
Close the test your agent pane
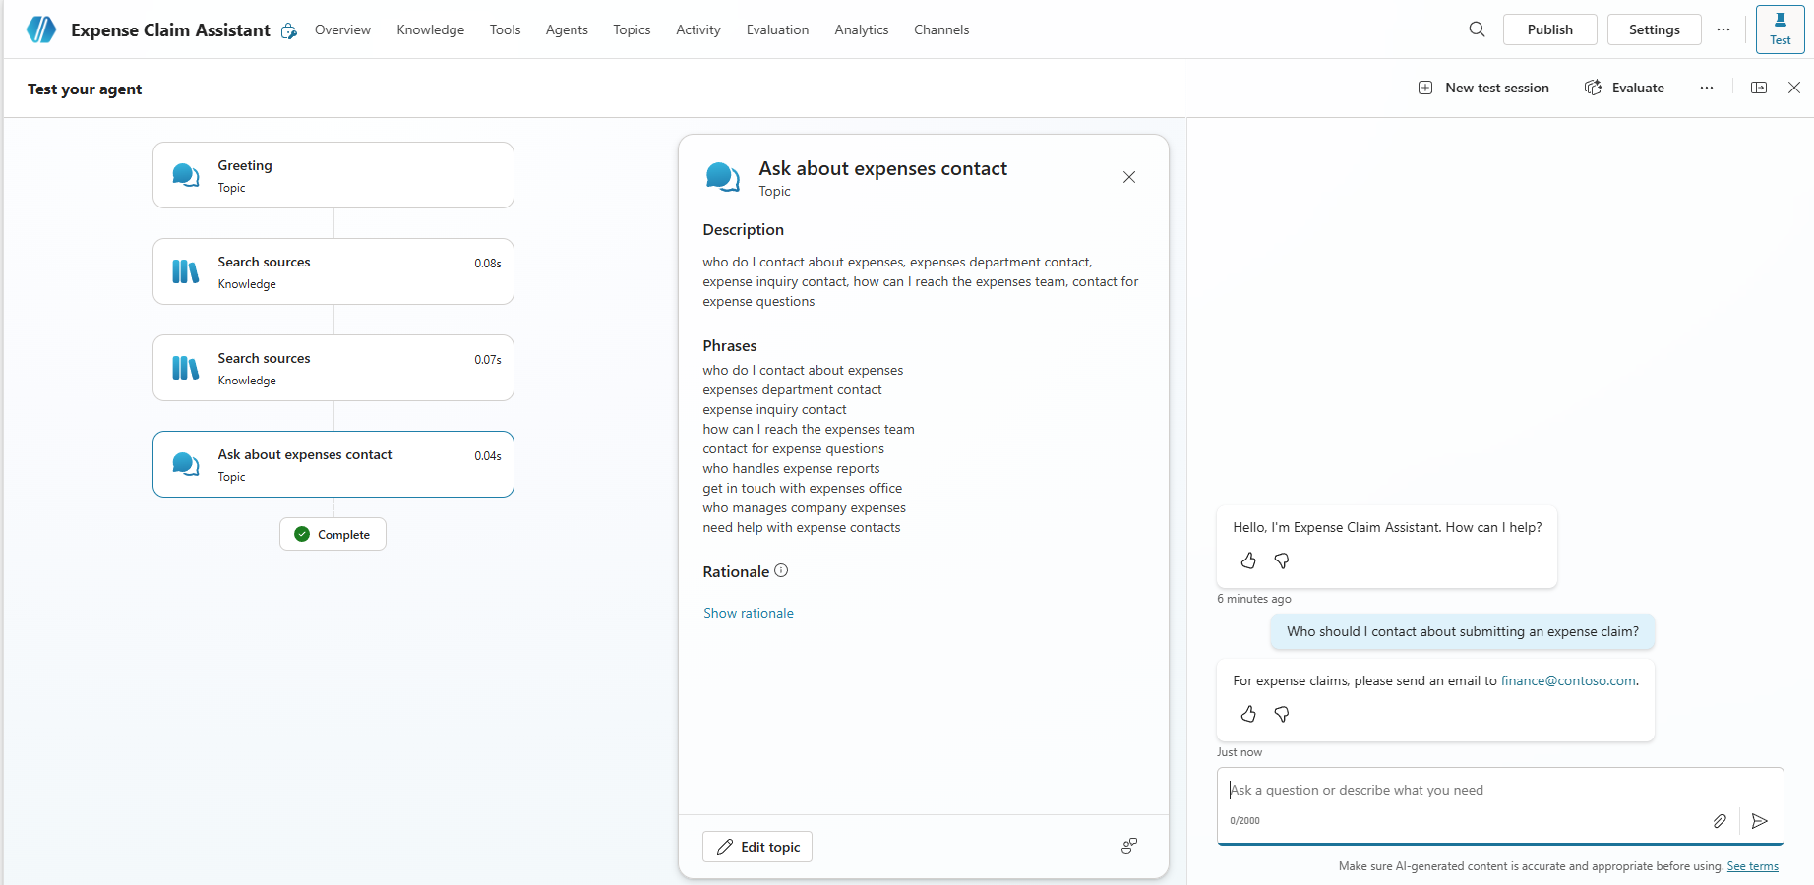(1794, 88)
